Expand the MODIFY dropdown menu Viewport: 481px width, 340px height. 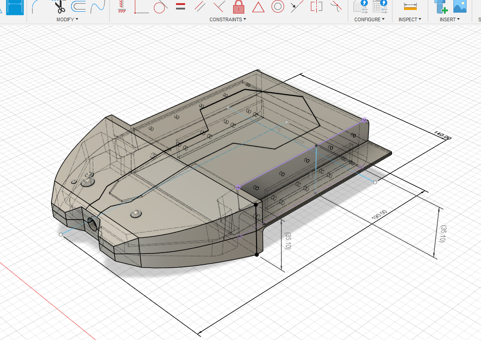[67, 19]
